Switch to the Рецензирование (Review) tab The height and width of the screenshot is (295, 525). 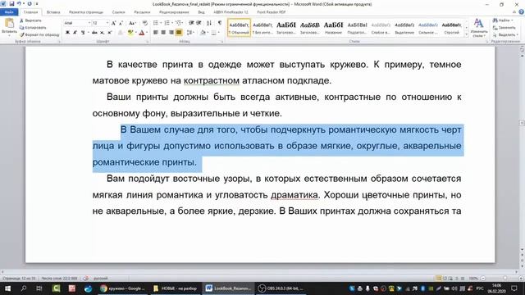[x=174, y=12]
